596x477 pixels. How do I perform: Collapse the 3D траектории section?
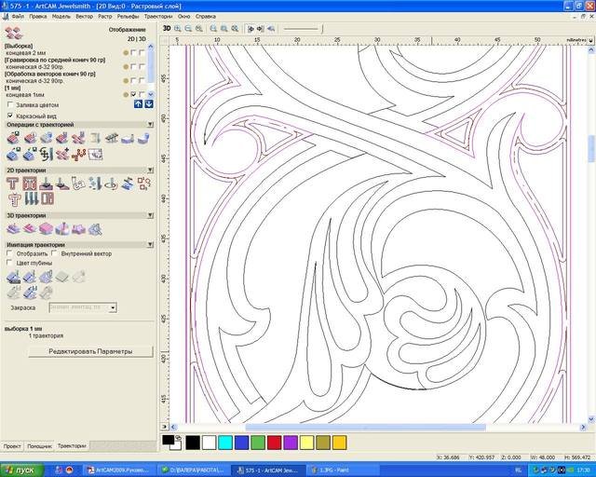point(151,215)
